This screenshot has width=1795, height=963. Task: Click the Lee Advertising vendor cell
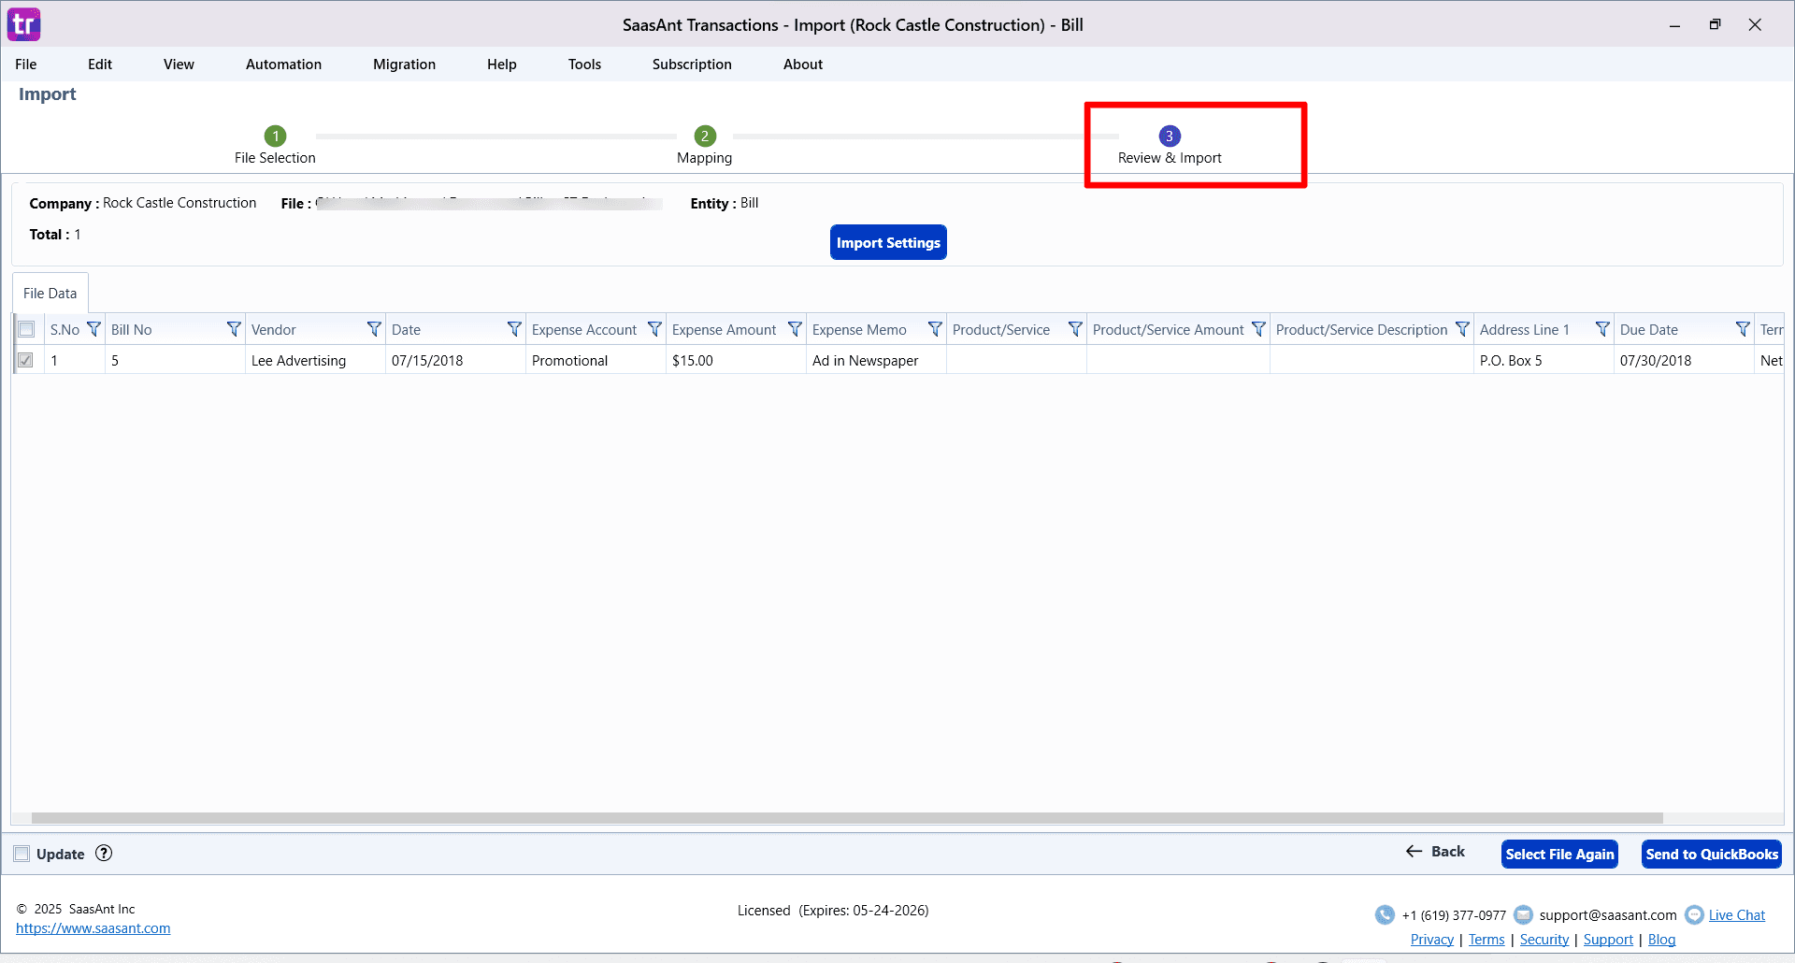315,360
